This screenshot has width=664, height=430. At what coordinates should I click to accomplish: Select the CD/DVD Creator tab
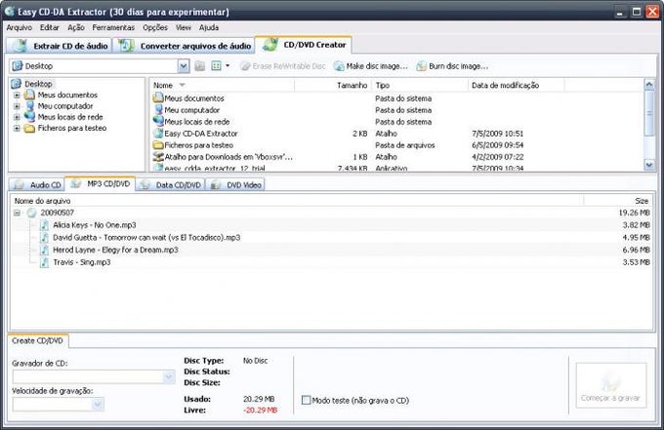coord(304,45)
